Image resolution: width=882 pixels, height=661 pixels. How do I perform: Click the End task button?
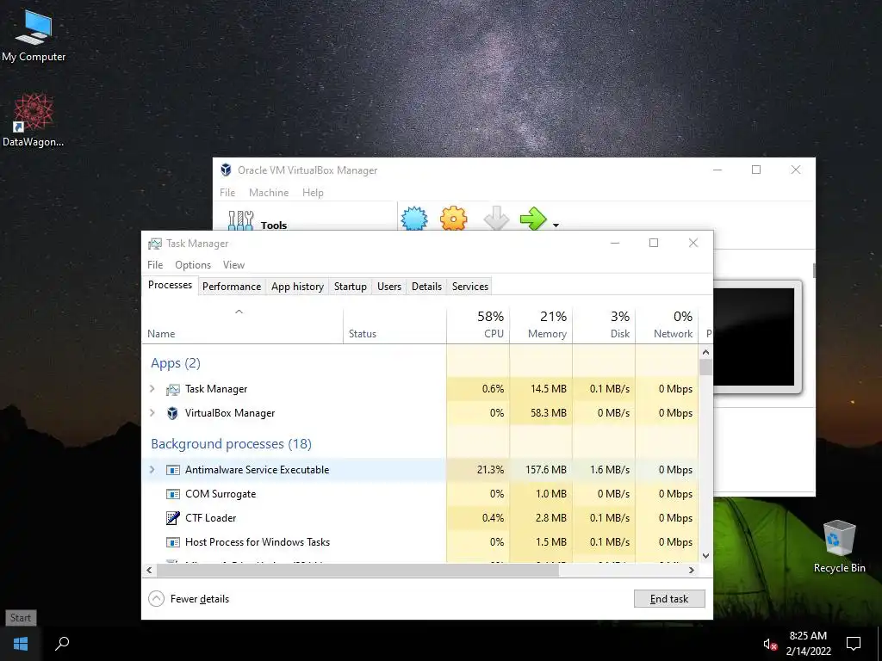point(669,599)
